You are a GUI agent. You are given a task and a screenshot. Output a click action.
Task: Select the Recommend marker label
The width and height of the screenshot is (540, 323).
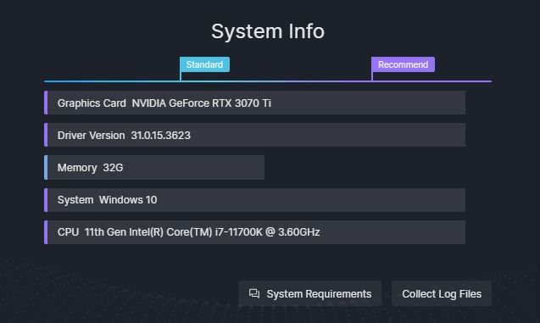coord(403,64)
